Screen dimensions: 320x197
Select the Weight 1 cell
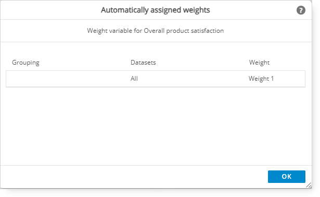click(261, 79)
